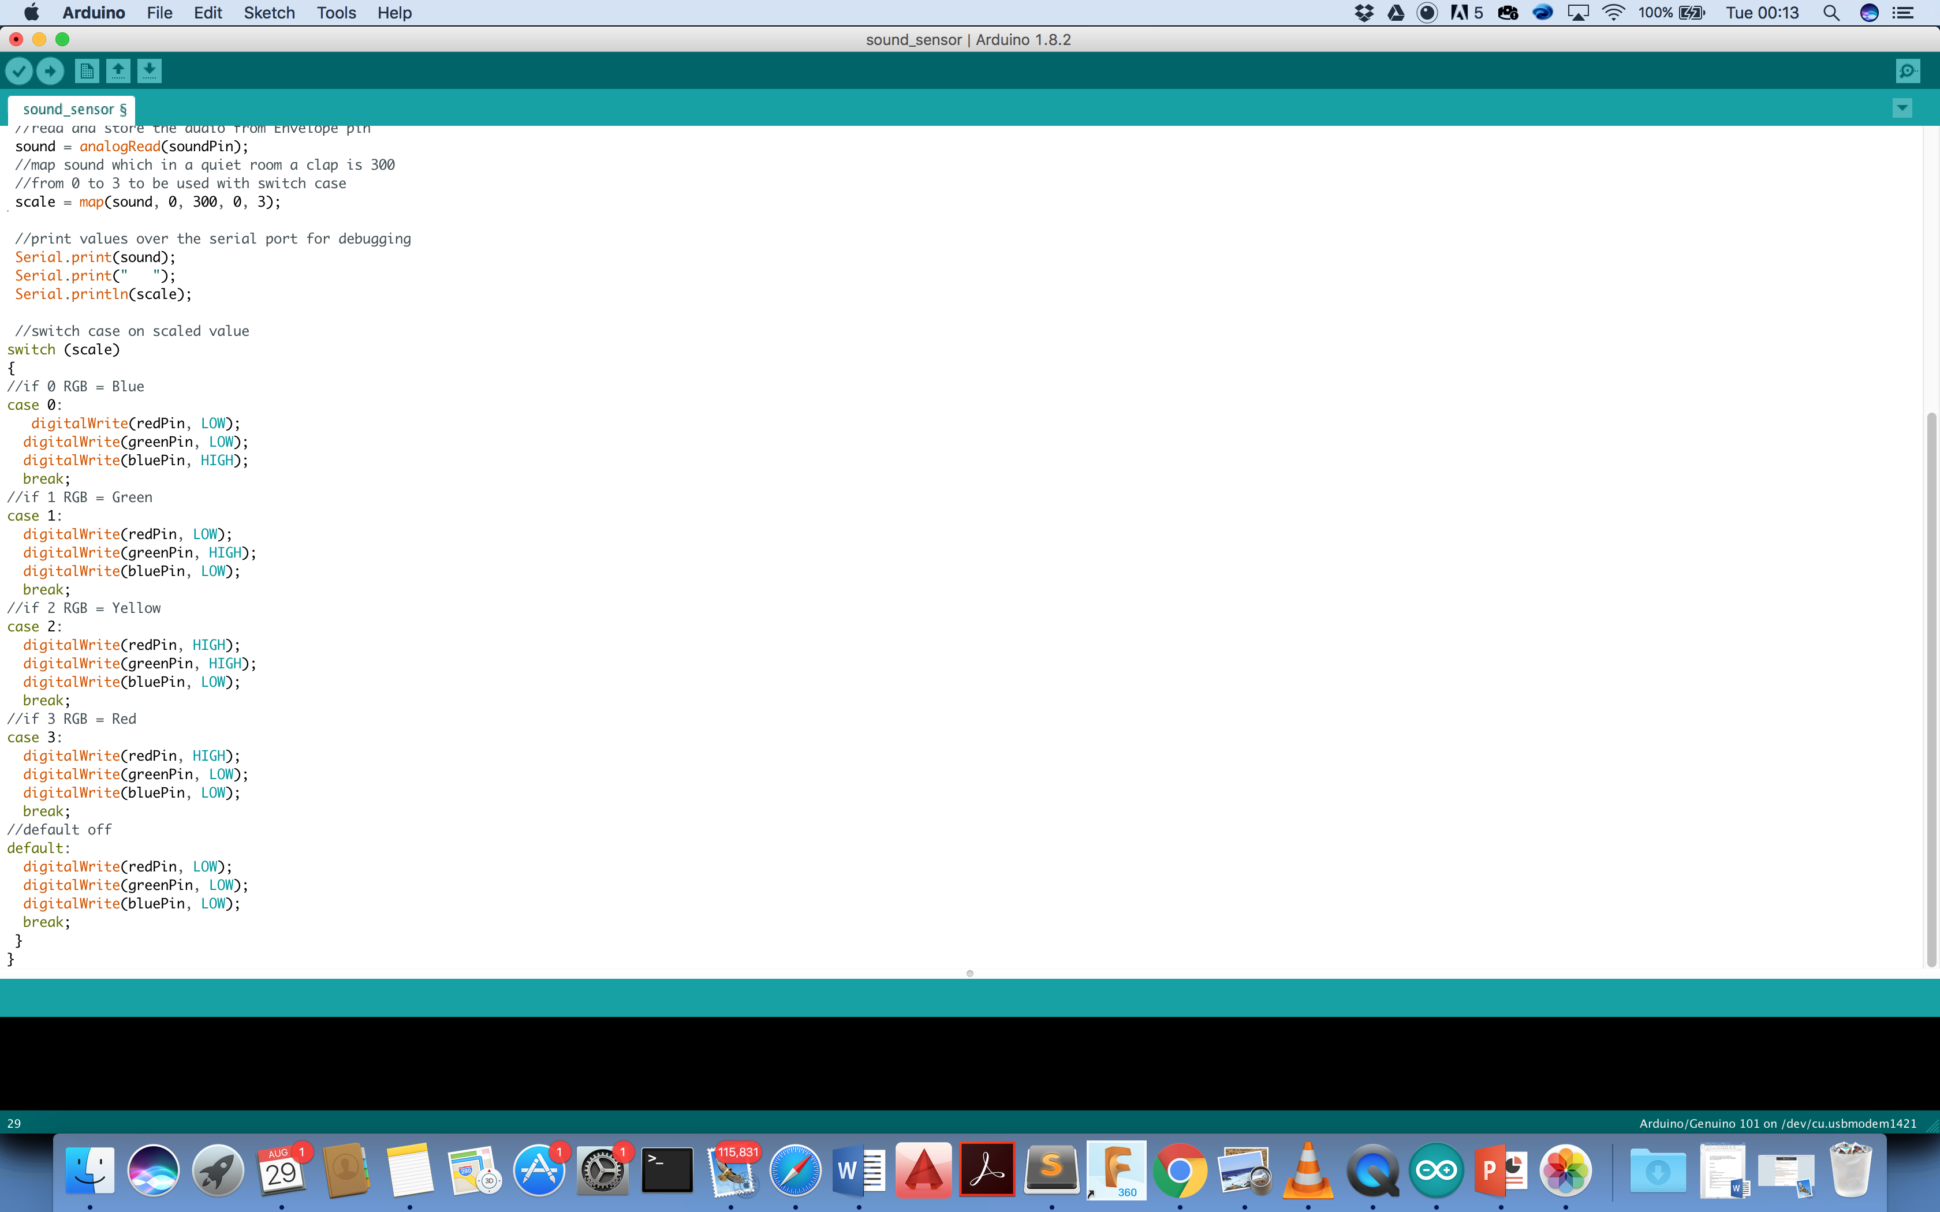Open the Tools menu

point(336,13)
